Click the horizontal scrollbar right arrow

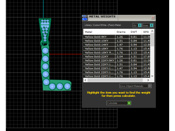[148, 80]
